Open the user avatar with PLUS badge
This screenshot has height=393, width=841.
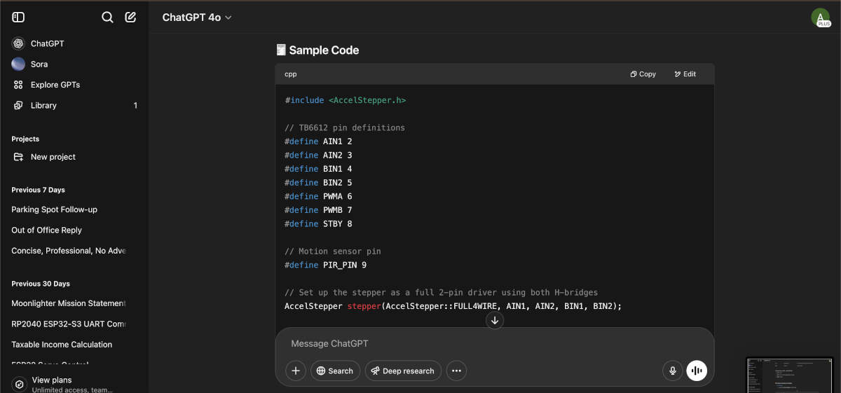820,18
